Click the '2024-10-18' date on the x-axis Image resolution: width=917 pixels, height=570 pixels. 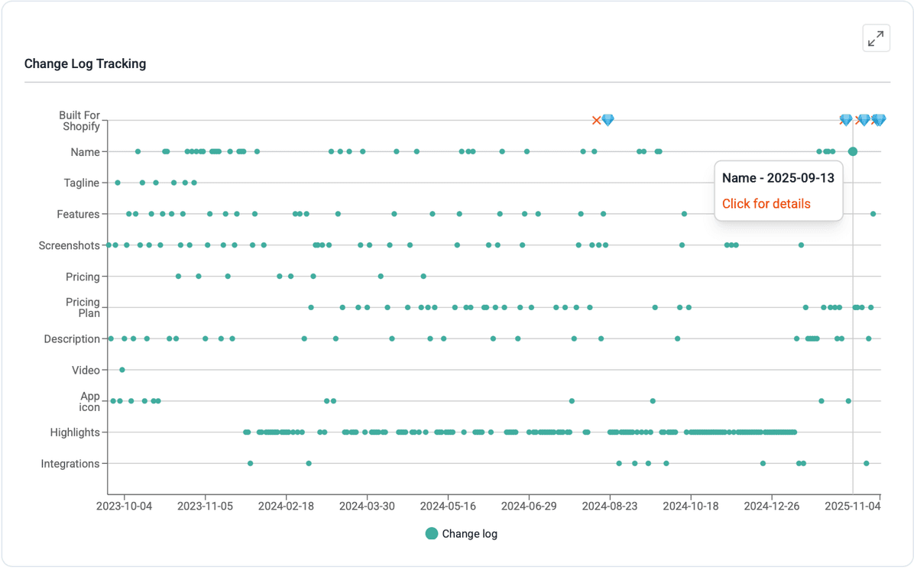(x=691, y=506)
